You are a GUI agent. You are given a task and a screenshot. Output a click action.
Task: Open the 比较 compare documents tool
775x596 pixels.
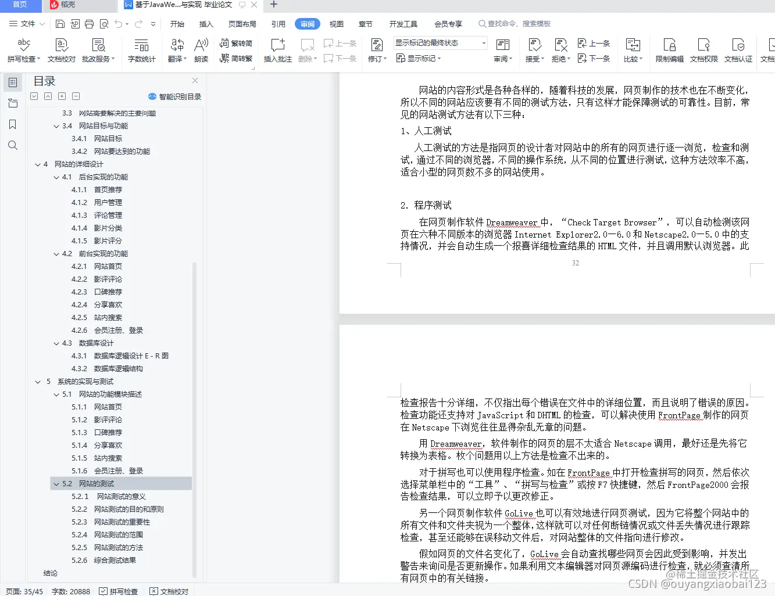tap(633, 50)
